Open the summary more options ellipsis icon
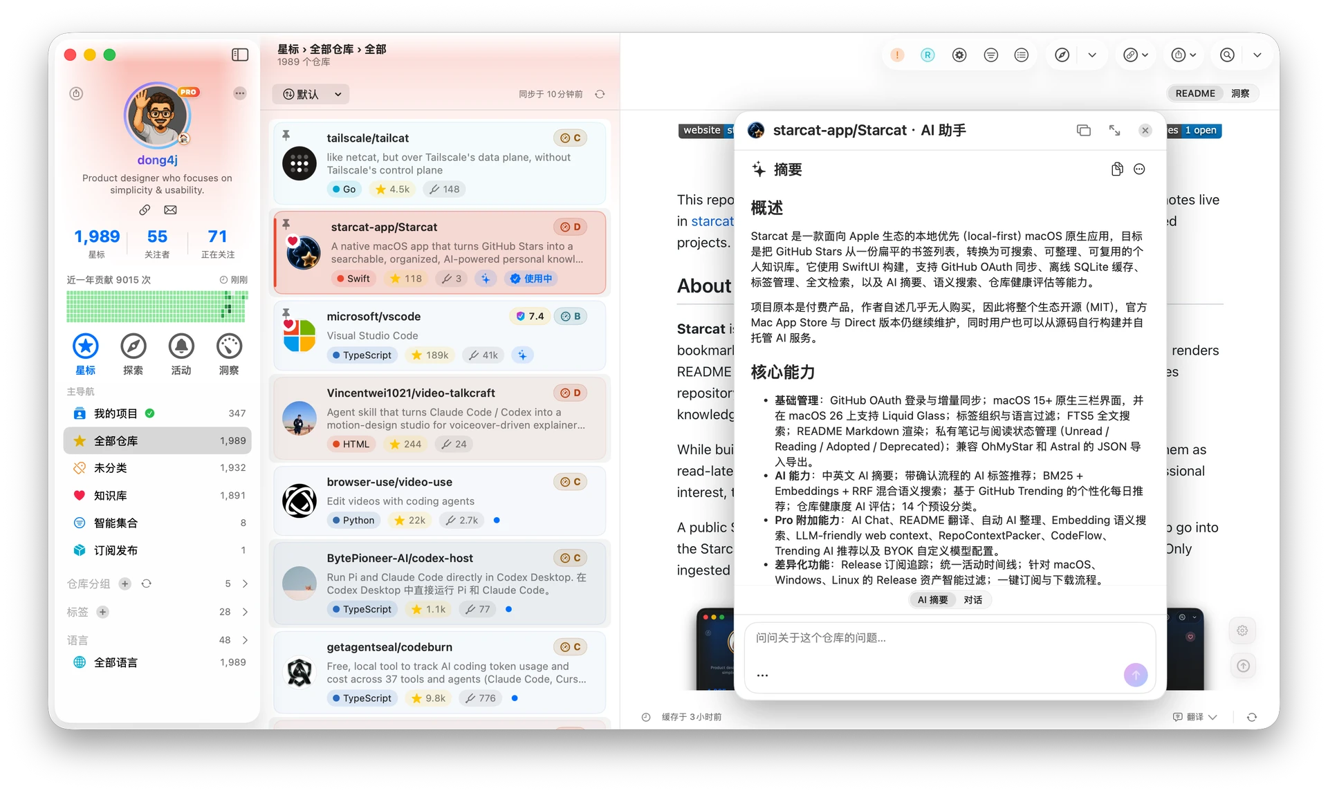This screenshot has height=793, width=1328. click(x=1139, y=169)
